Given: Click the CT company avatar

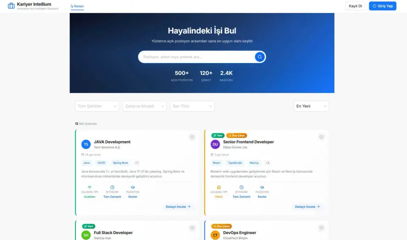Looking at the screenshot, I should click(x=215, y=235).
